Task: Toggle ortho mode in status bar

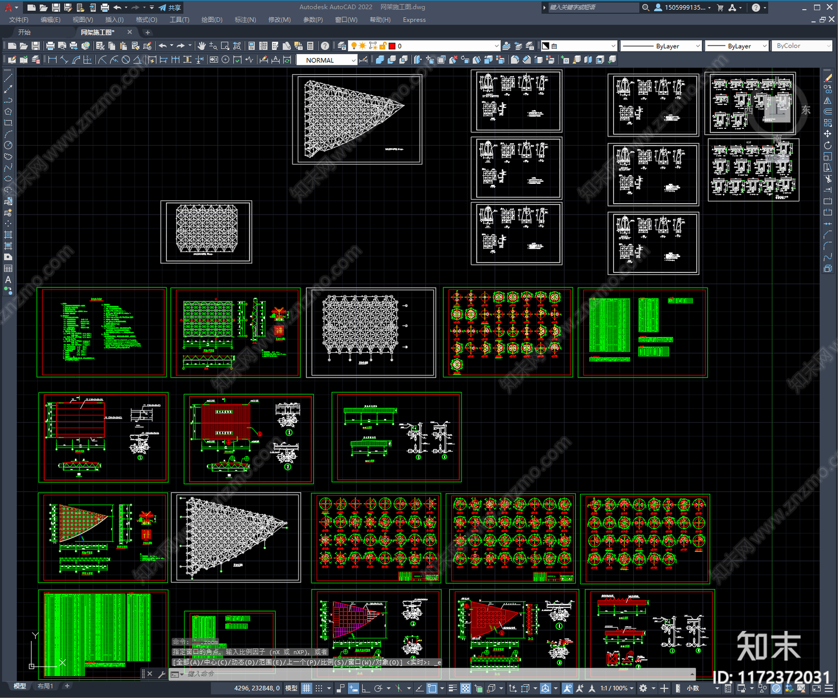Action: point(366,688)
